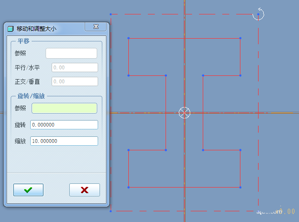Click the red X cancel button
The width and height of the screenshot is (299, 222).
point(85,190)
